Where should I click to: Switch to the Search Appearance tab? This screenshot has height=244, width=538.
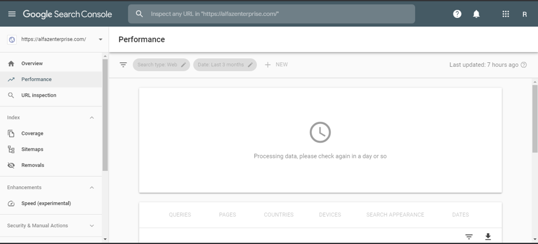pyautogui.click(x=395, y=214)
